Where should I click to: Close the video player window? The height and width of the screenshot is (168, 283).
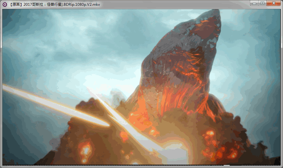[274, 3]
